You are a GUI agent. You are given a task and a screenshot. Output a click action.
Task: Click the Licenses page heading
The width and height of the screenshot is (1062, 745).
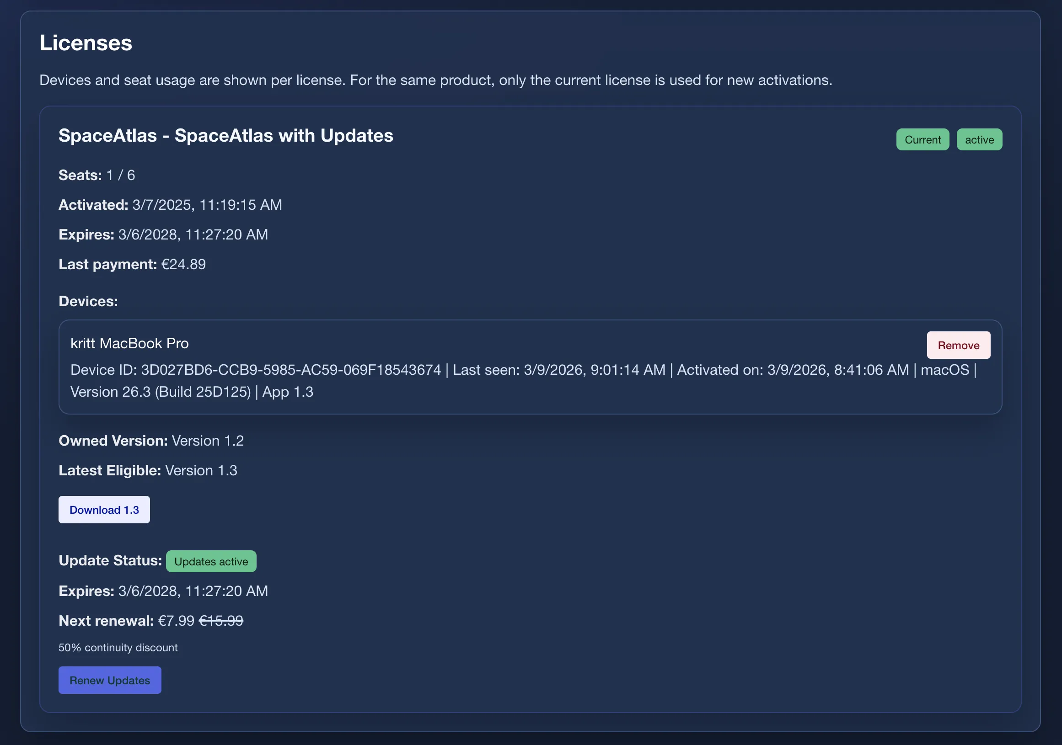(86, 43)
